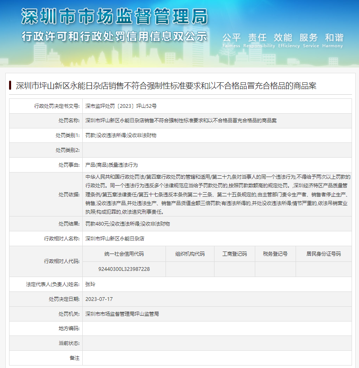
Task: Click the 行政处罚决定书文号 label
Action: click(x=57, y=106)
